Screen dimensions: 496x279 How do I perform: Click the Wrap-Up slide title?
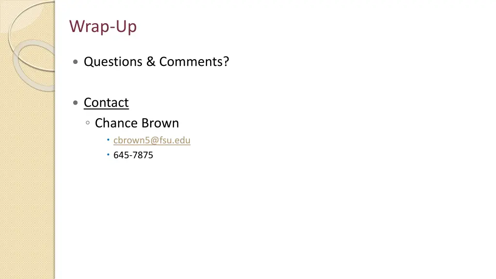pyautogui.click(x=103, y=26)
